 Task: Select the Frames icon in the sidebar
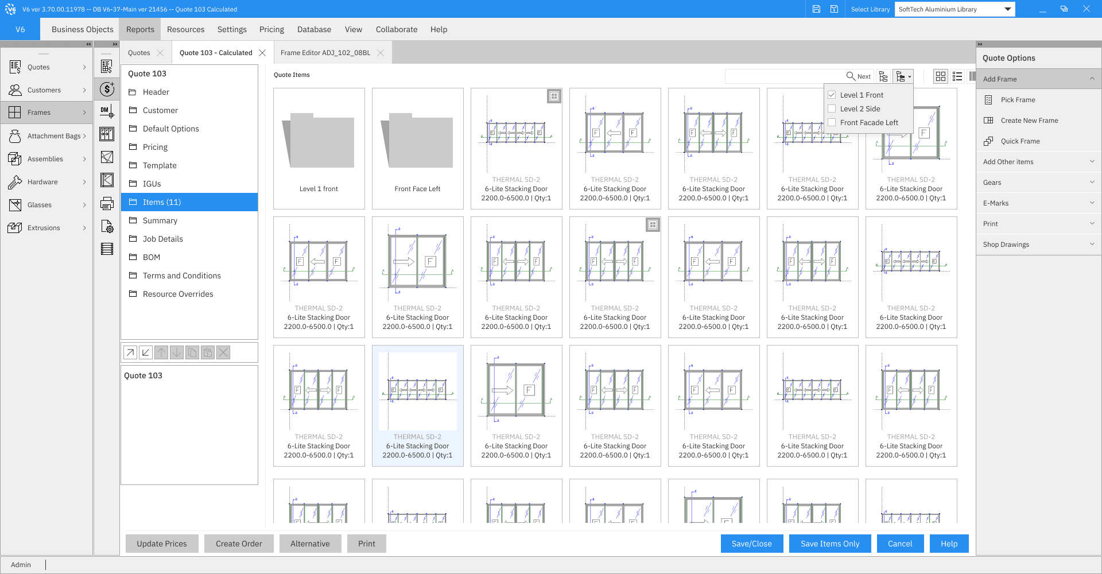click(x=14, y=113)
